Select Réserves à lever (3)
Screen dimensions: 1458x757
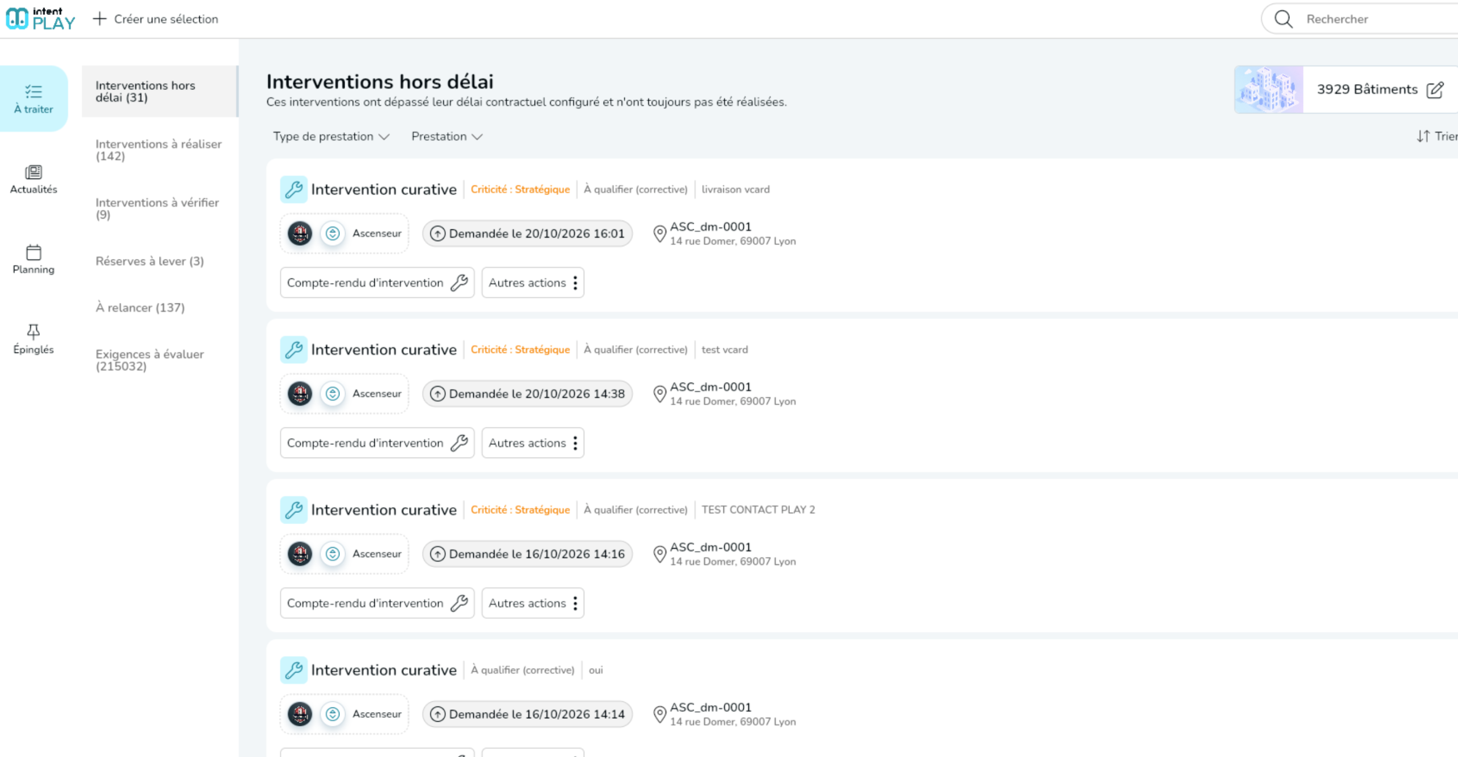[x=160, y=261]
